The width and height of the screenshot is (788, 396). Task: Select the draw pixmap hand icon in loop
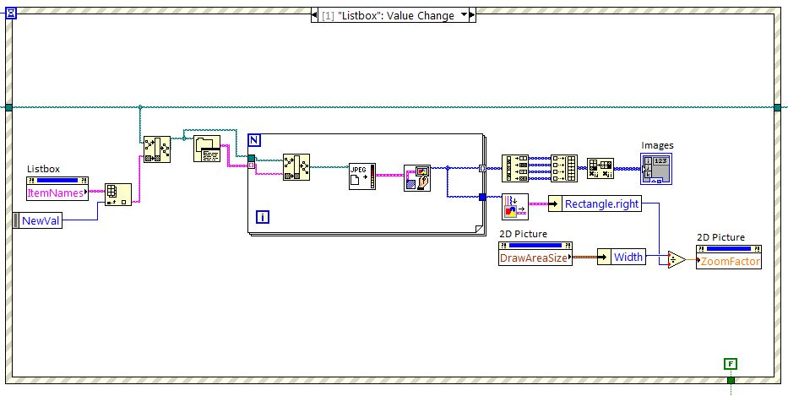[x=417, y=178]
